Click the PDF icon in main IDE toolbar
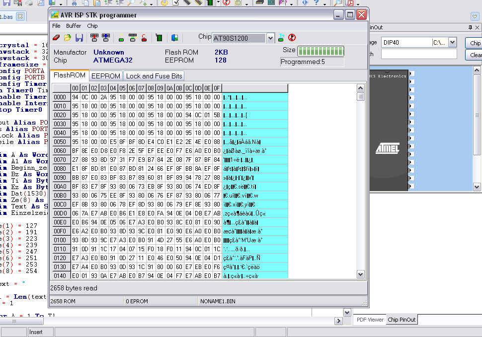The image size is (482, 337). click(350, 3)
